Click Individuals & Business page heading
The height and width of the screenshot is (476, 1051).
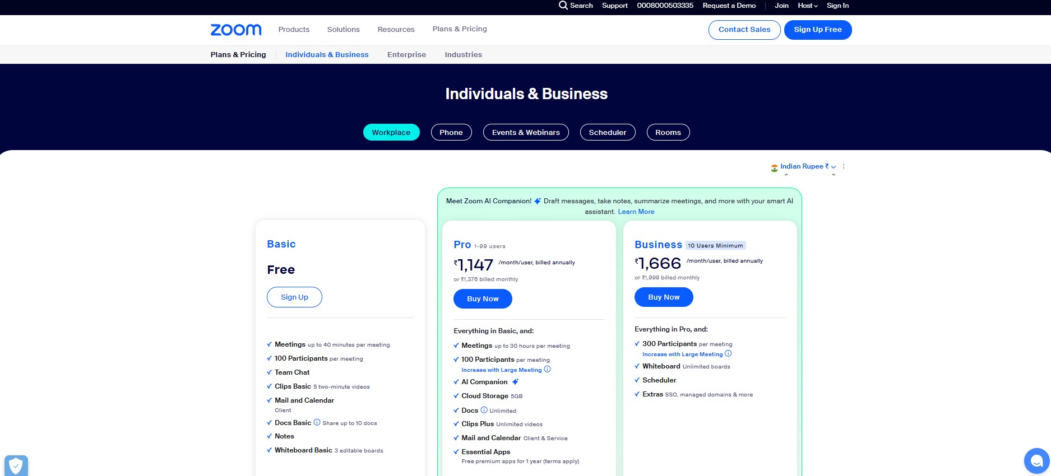pos(526,94)
